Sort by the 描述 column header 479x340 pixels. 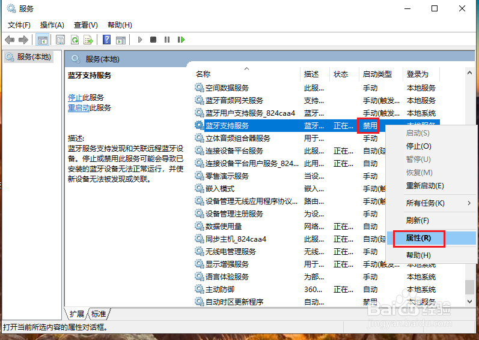click(315, 74)
